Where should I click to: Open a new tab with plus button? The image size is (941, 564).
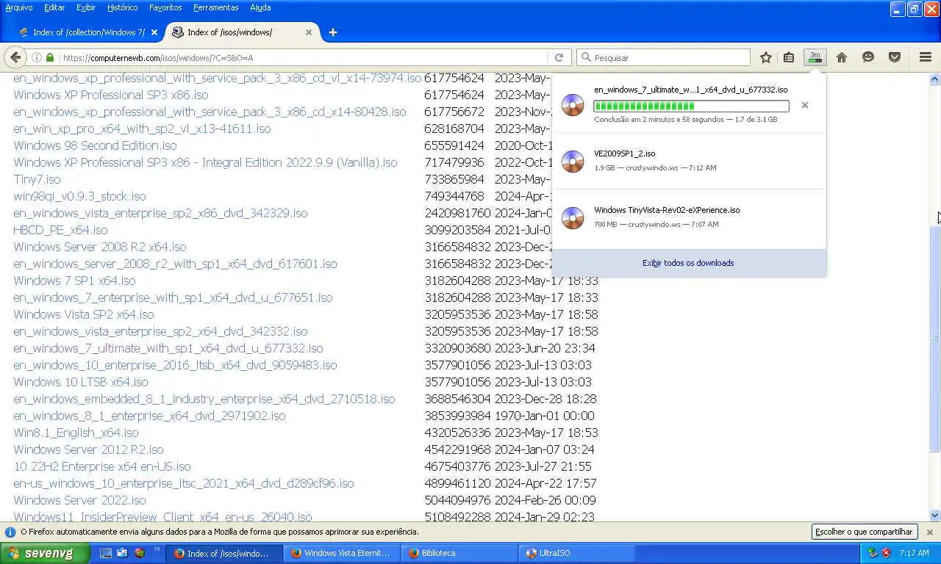tap(333, 32)
